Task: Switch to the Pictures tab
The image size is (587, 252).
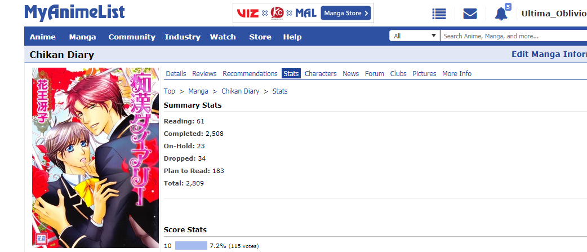Action: 425,73
